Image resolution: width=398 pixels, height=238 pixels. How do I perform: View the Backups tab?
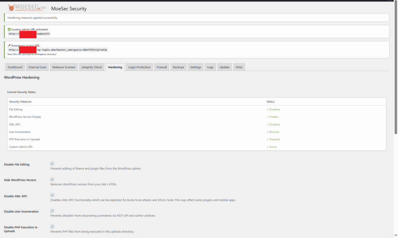point(178,67)
